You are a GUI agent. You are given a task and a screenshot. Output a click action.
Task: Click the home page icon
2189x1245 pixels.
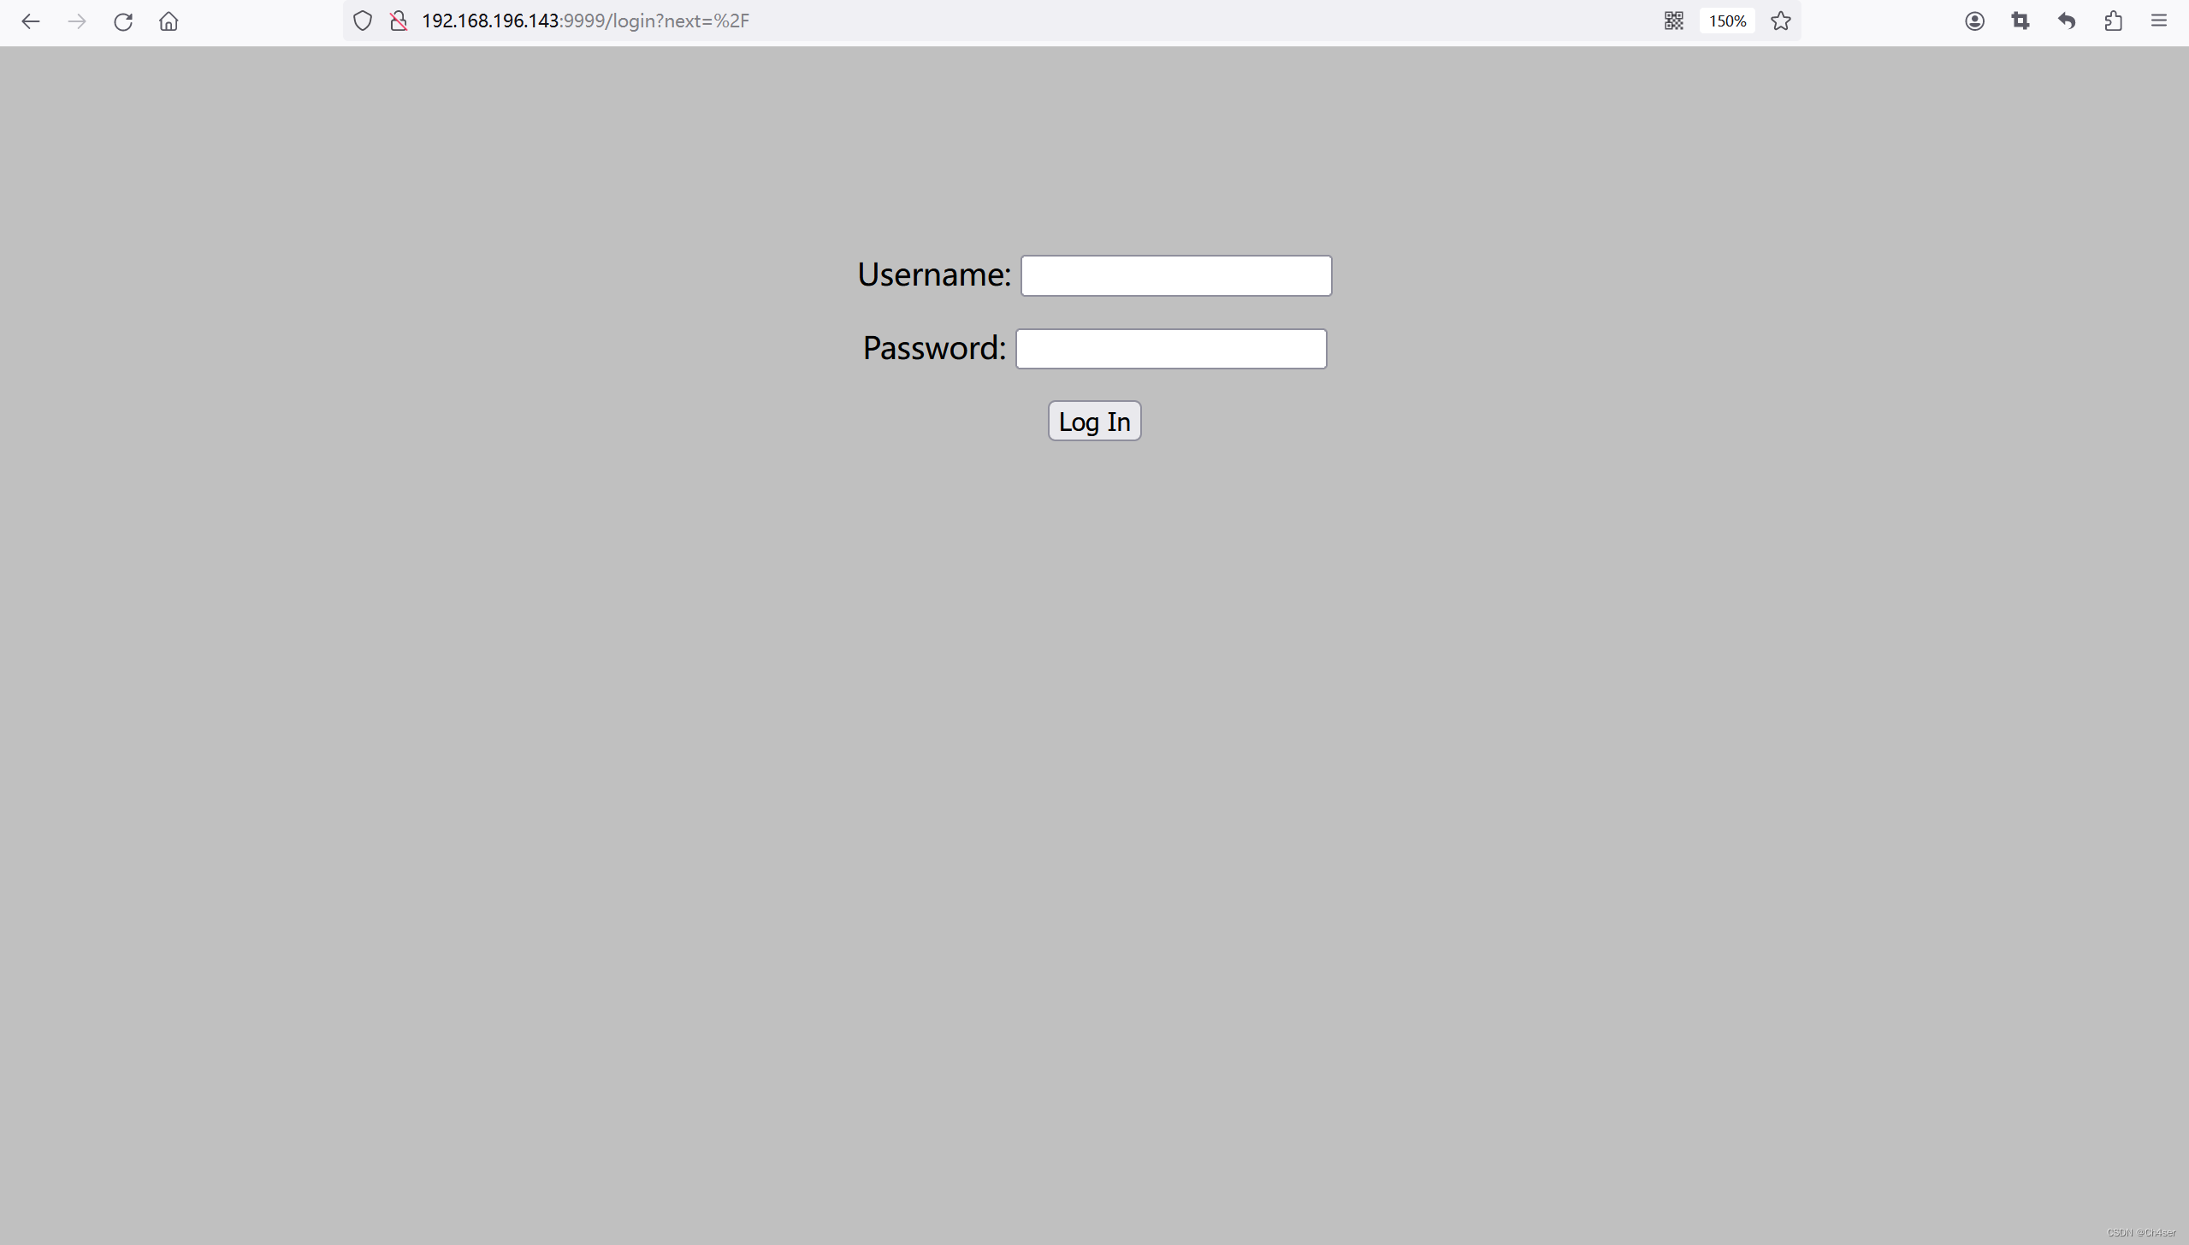[x=170, y=21]
